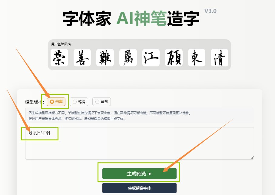Select the 荣 calligraphy style thumbnail
This screenshot has height=195, width=275.
click(x=59, y=58)
